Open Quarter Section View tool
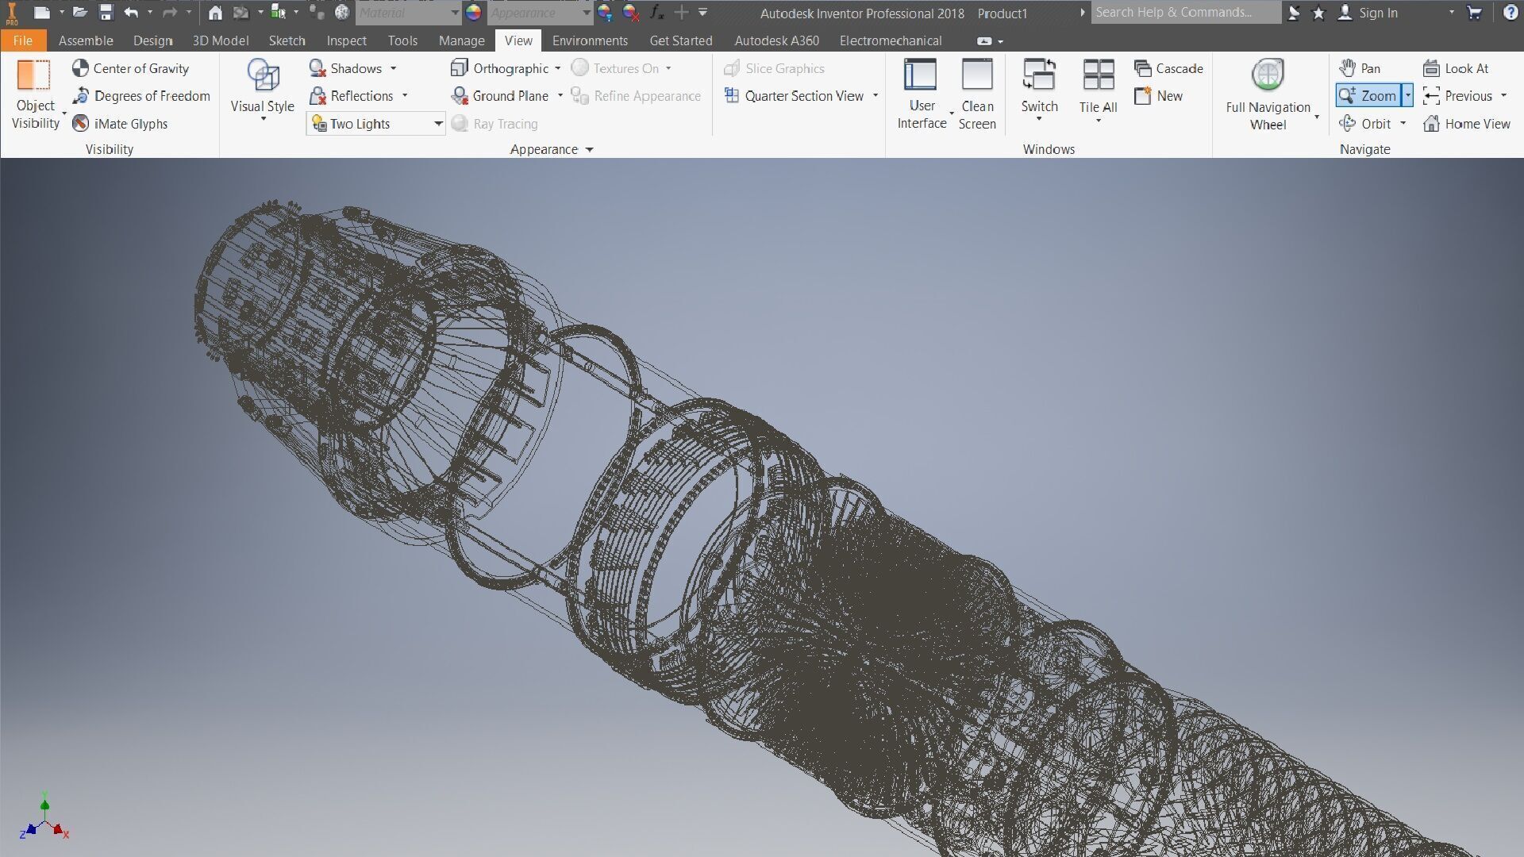This screenshot has width=1524, height=857. coord(795,96)
